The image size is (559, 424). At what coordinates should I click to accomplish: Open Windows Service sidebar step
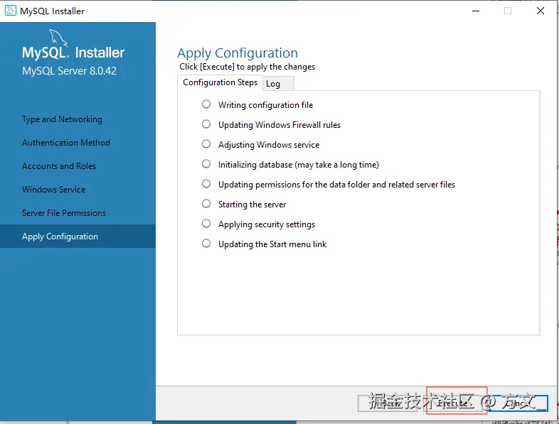point(53,190)
